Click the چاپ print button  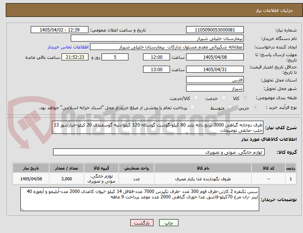[169, 223]
